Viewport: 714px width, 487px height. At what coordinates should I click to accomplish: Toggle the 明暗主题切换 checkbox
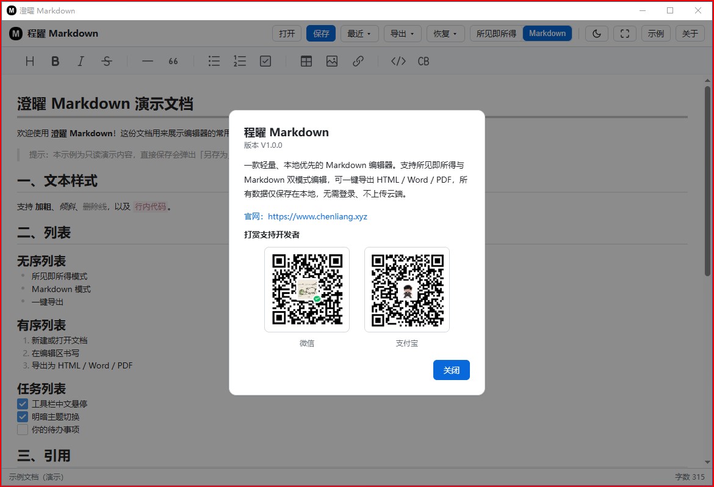pyautogui.click(x=23, y=417)
